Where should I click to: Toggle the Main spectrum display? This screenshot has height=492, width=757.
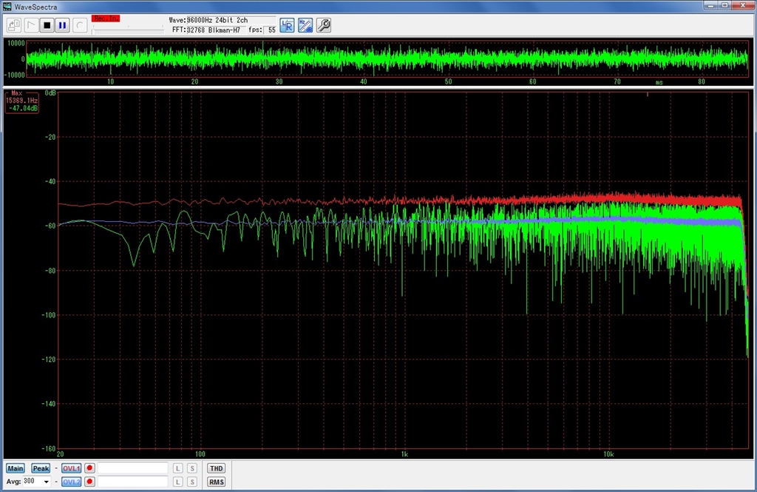[x=16, y=468]
